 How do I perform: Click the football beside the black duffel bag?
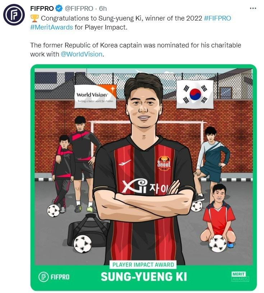(83, 244)
